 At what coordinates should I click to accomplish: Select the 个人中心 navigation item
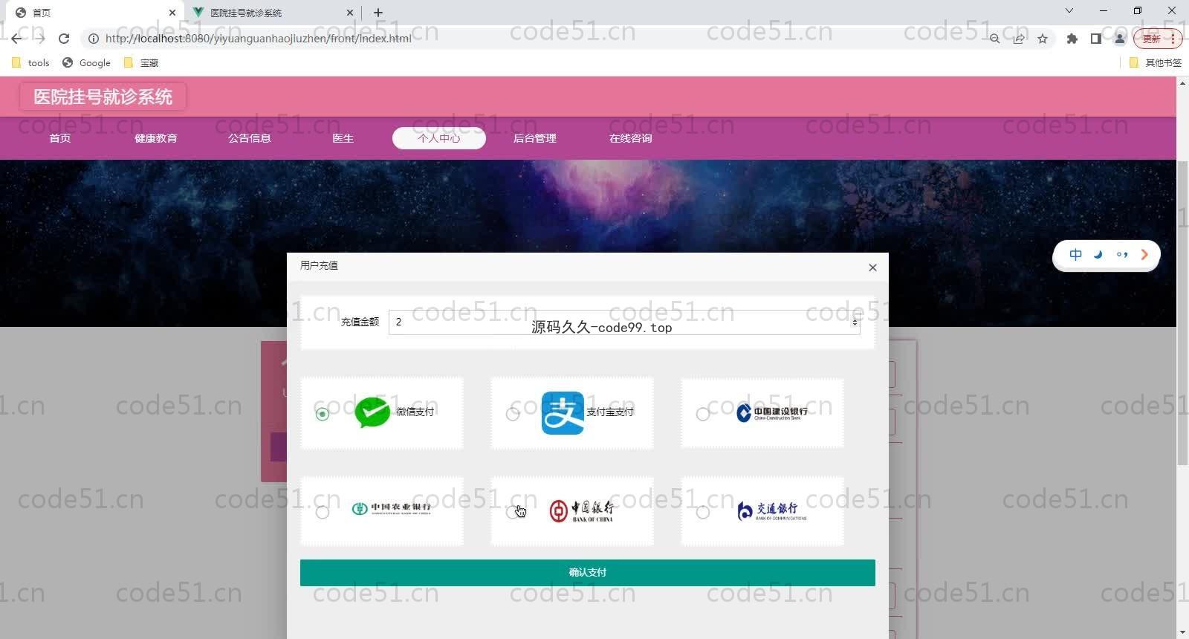439,138
